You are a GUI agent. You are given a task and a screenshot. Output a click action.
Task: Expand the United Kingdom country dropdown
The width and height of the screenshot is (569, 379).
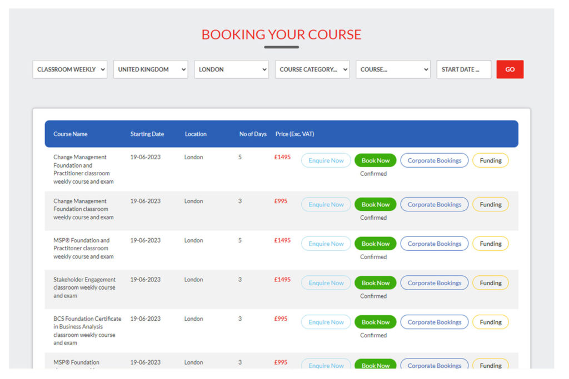click(151, 69)
